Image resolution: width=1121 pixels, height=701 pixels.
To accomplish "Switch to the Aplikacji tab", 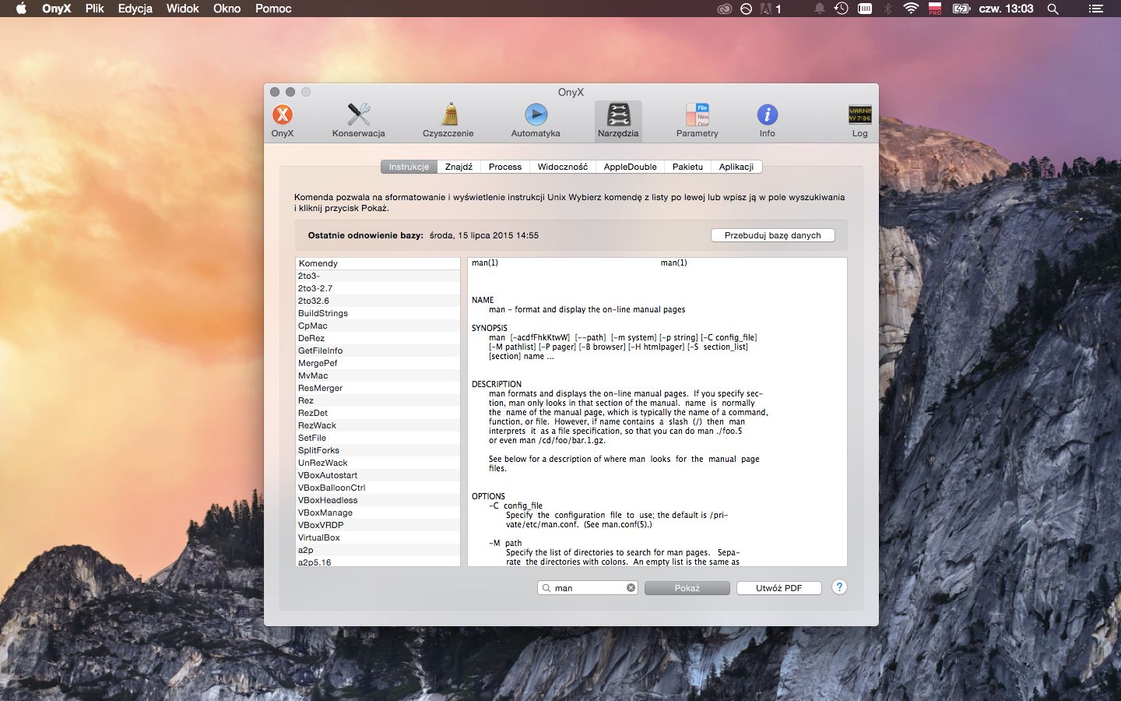I will point(736,167).
